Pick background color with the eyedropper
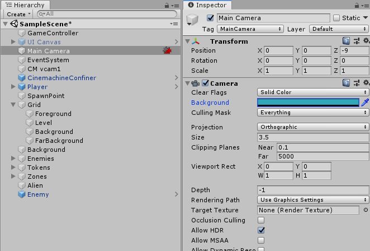370x251 pixels. 365,103
